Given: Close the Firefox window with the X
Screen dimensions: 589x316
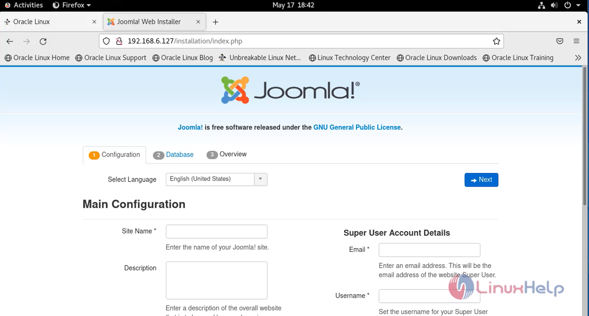Looking at the screenshot, I should (579, 22).
